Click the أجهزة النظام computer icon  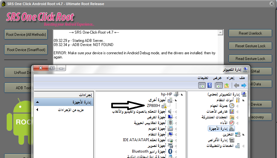click(170, 134)
